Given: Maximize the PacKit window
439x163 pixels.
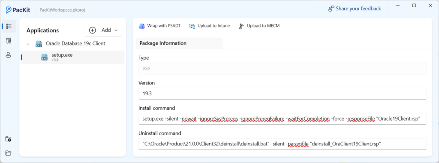Looking at the screenshot, I should [414, 6].
